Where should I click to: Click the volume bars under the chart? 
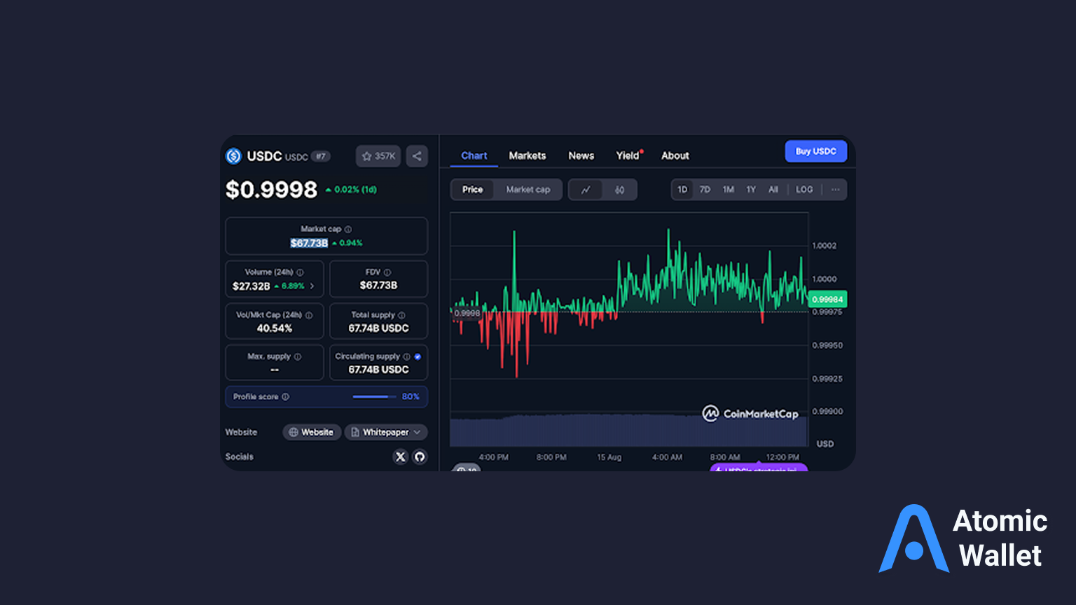pos(628,430)
